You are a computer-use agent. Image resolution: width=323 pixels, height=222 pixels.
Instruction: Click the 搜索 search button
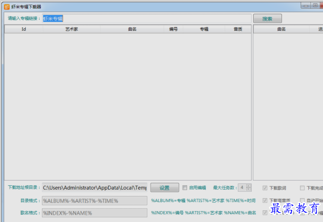pyautogui.click(x=268, y=19)
